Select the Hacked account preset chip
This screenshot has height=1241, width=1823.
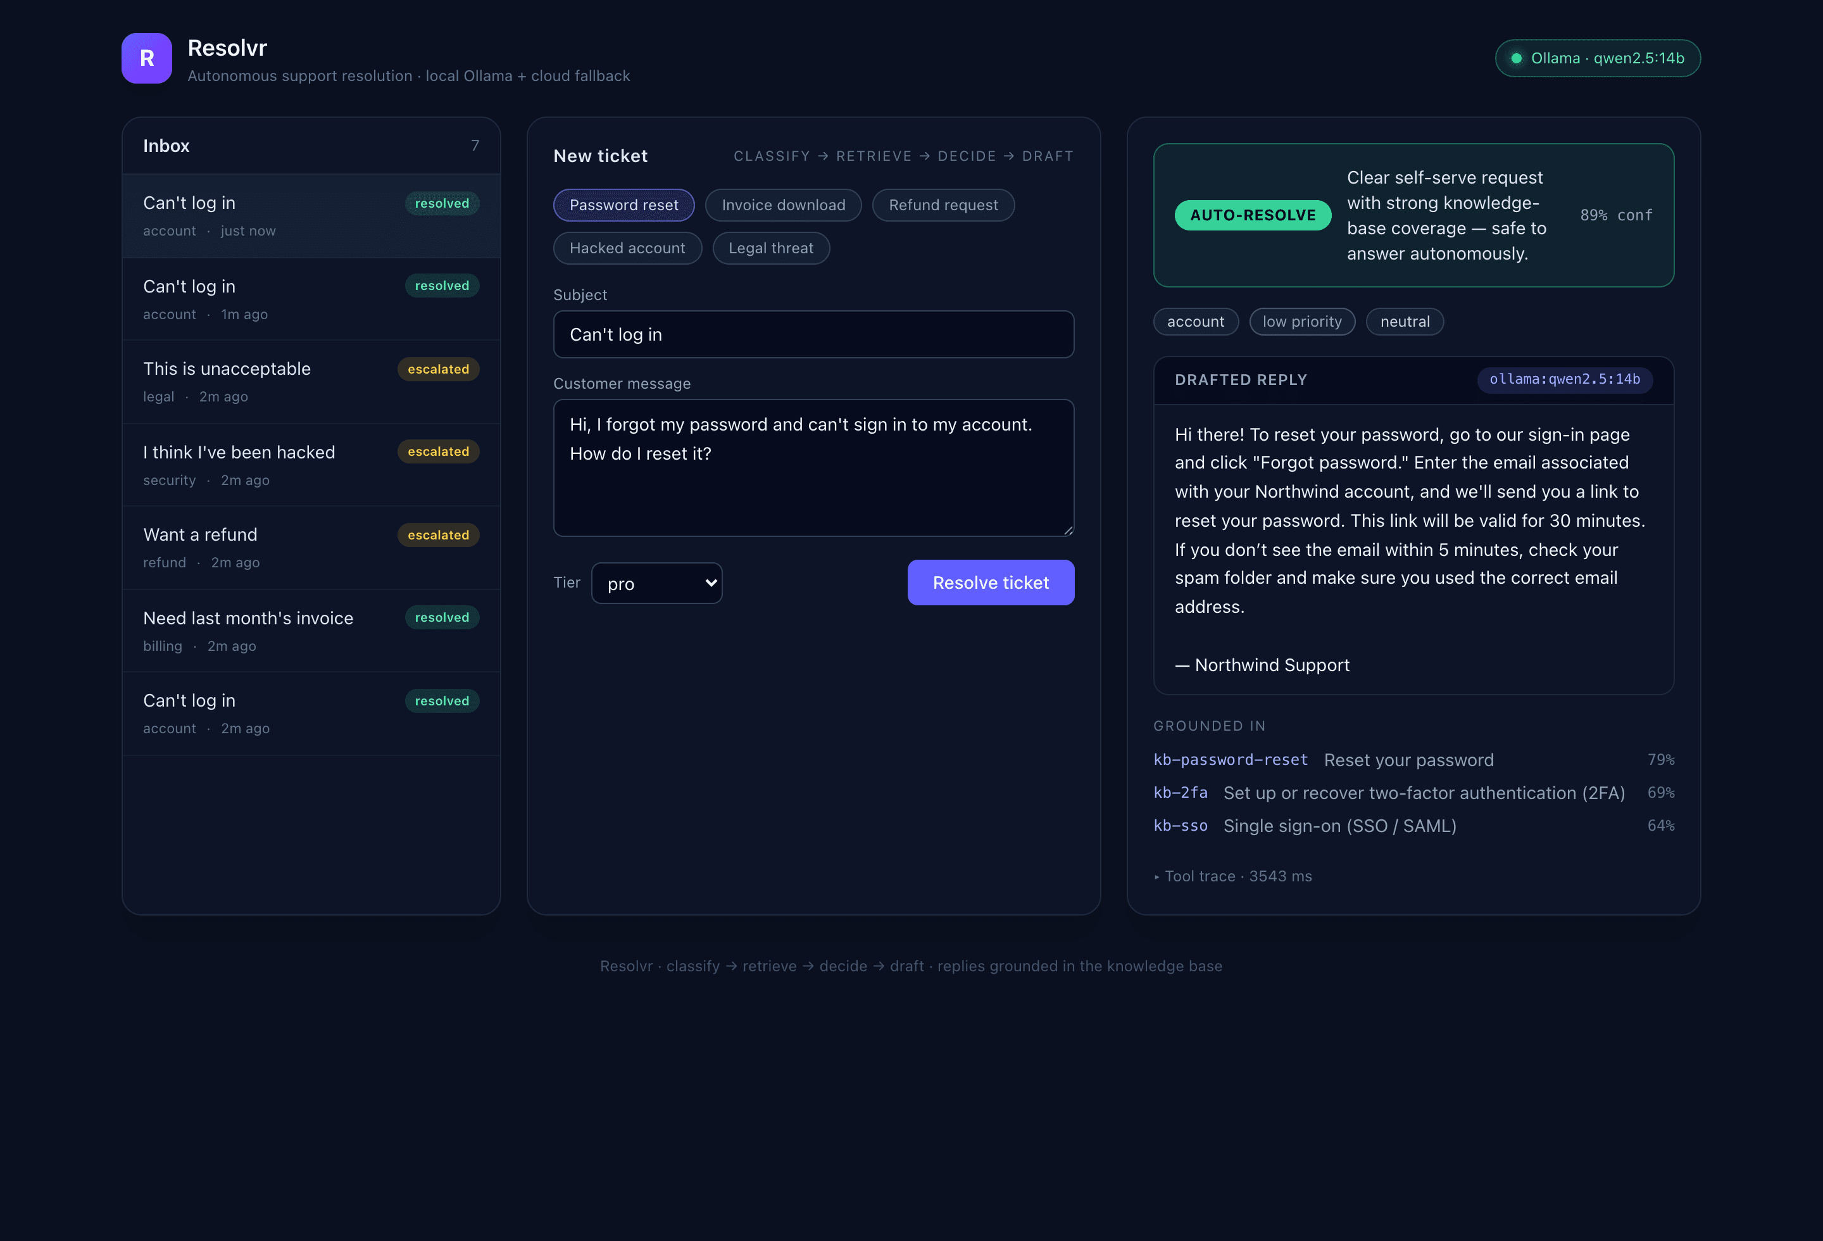pos(627,248)
